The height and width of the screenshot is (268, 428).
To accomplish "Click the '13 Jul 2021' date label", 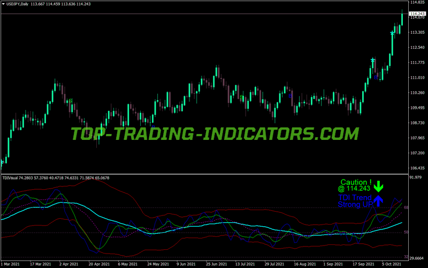I will pos(246,264).
